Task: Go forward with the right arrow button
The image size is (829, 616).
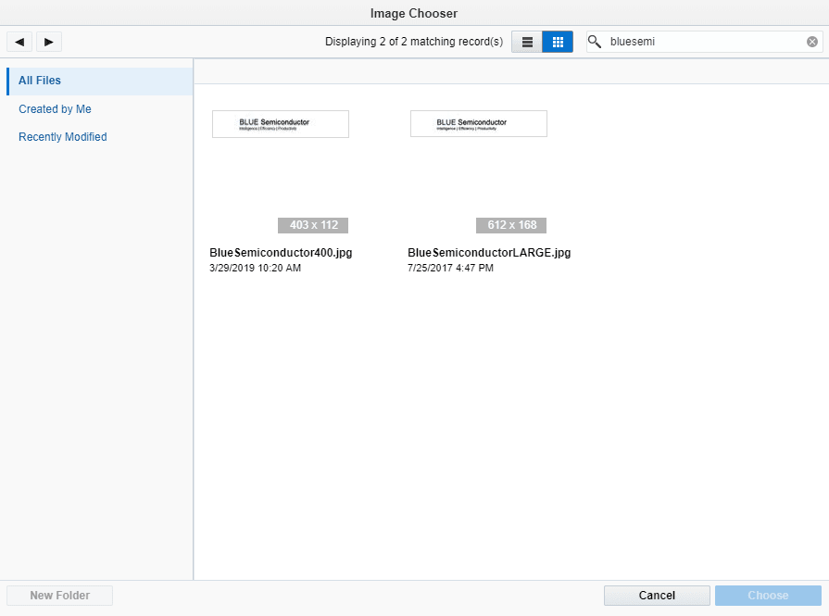Action: point(49,42)
